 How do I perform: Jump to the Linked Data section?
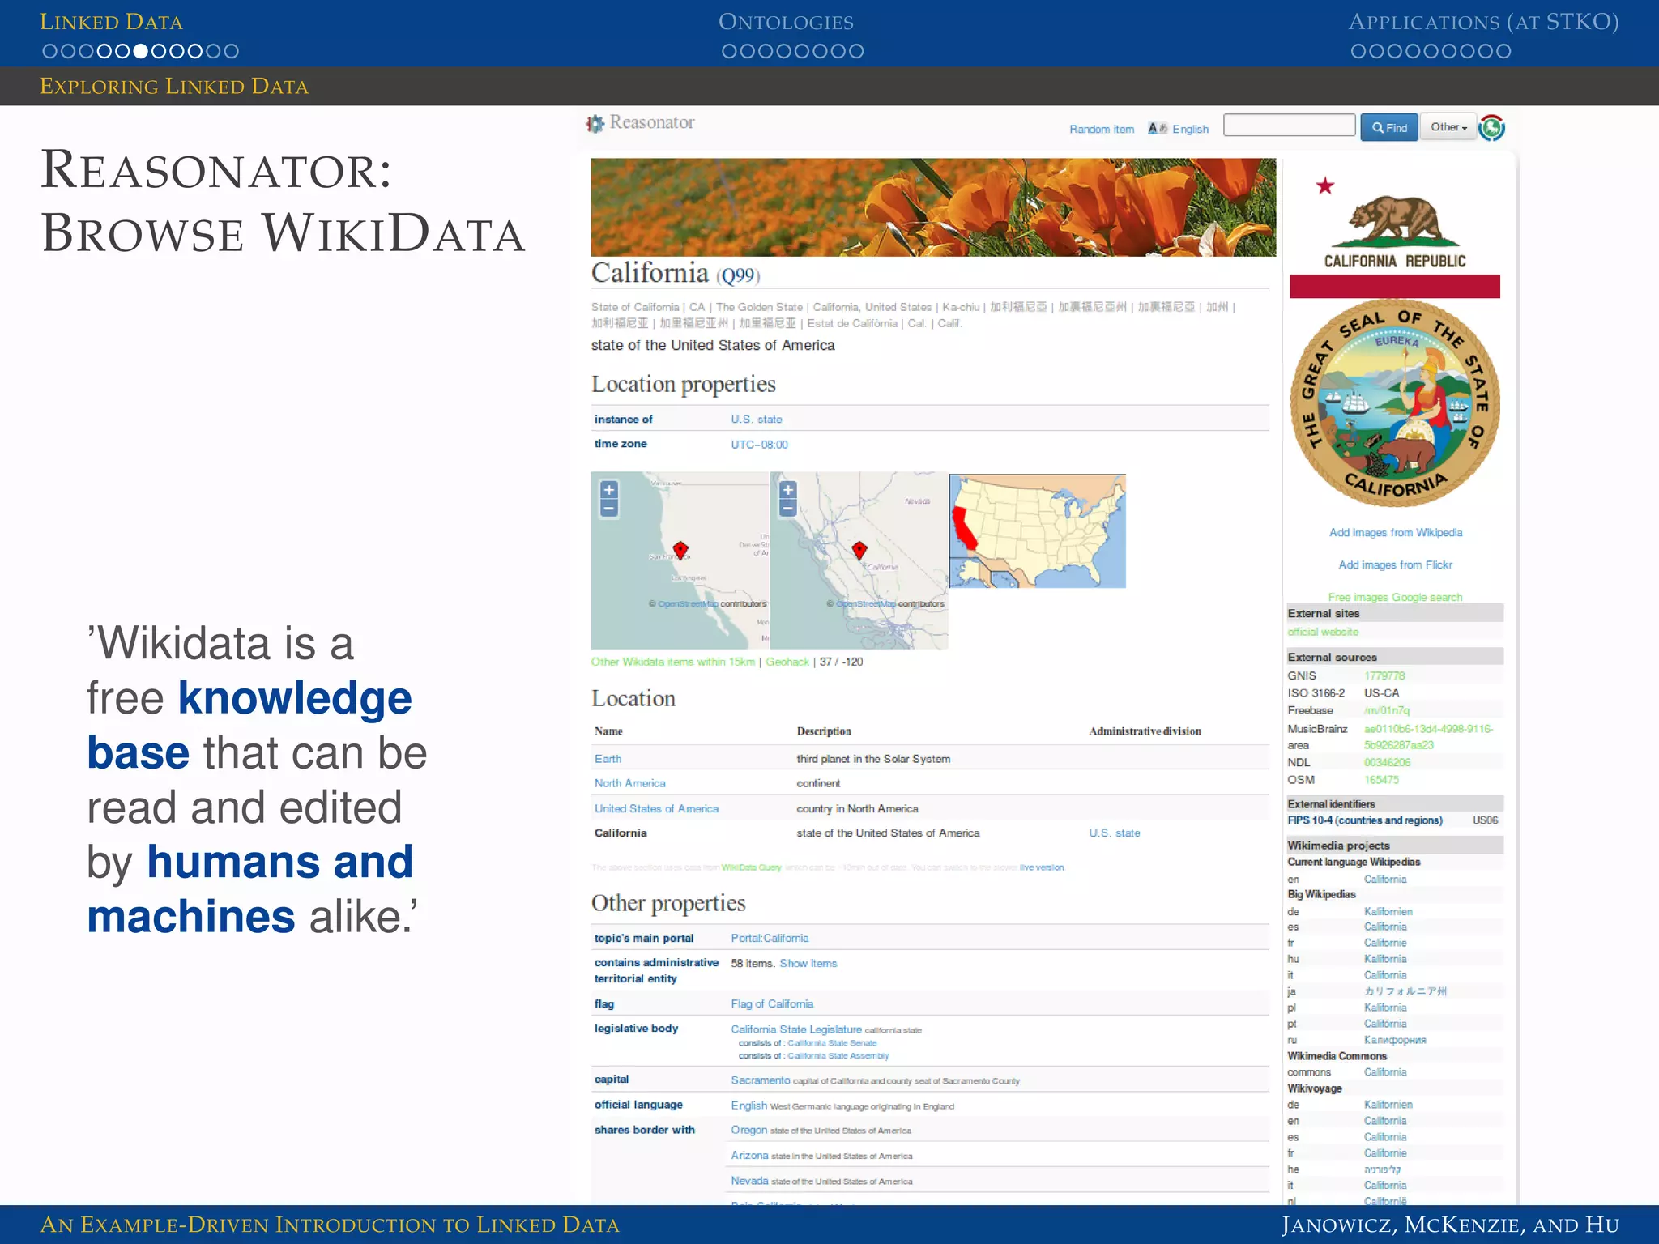112,22
